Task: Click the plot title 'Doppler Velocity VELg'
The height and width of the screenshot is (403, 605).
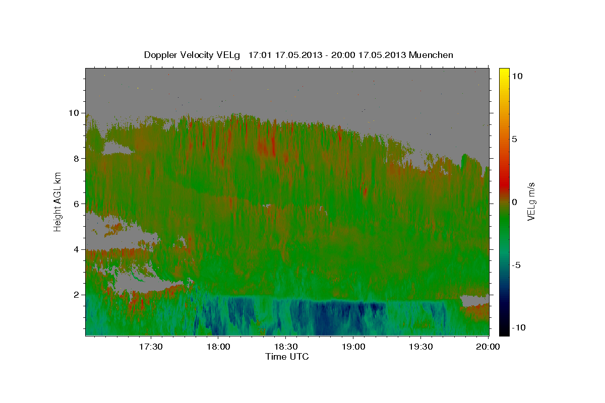Action: pos(192,55)
